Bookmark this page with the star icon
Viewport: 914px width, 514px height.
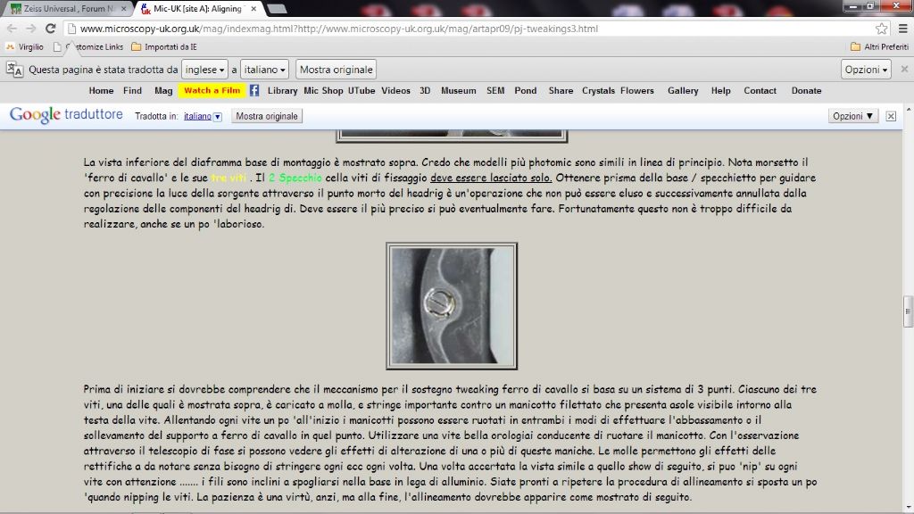882,29
